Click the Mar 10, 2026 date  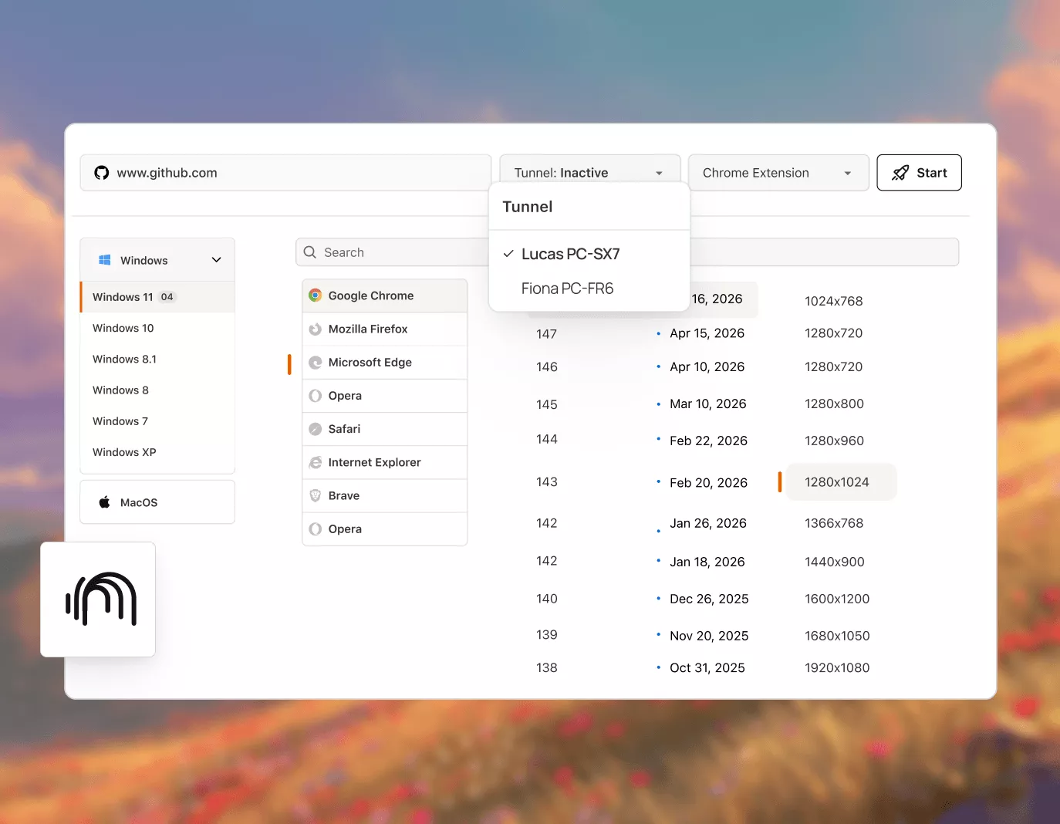708,404
